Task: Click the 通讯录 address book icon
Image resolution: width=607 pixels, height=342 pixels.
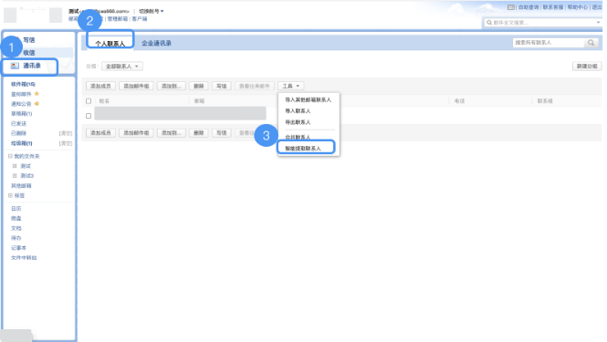Action: (x=15, y=66)
